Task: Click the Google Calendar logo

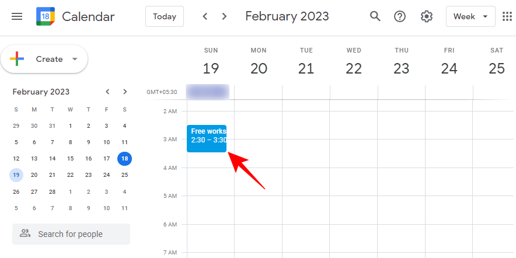Action: (46, 16)
